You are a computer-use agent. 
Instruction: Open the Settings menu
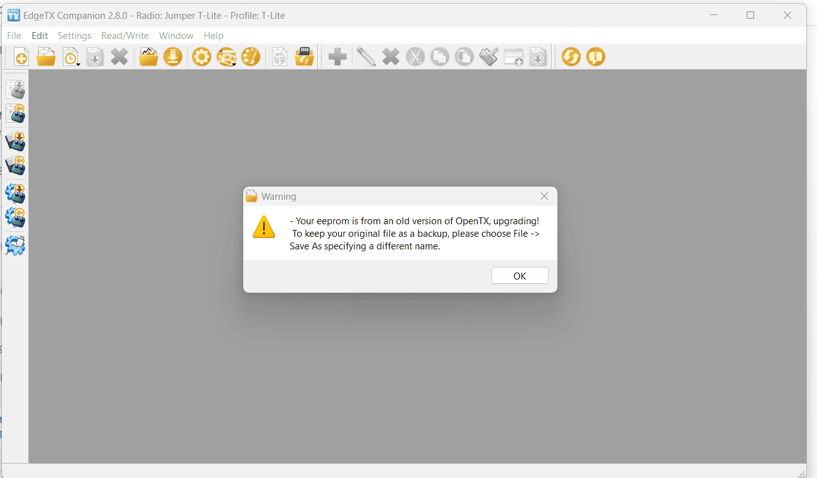pos(74,36)
